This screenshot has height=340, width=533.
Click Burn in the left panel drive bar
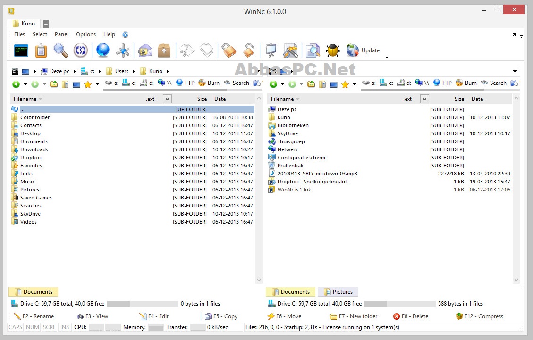[209, 83]
